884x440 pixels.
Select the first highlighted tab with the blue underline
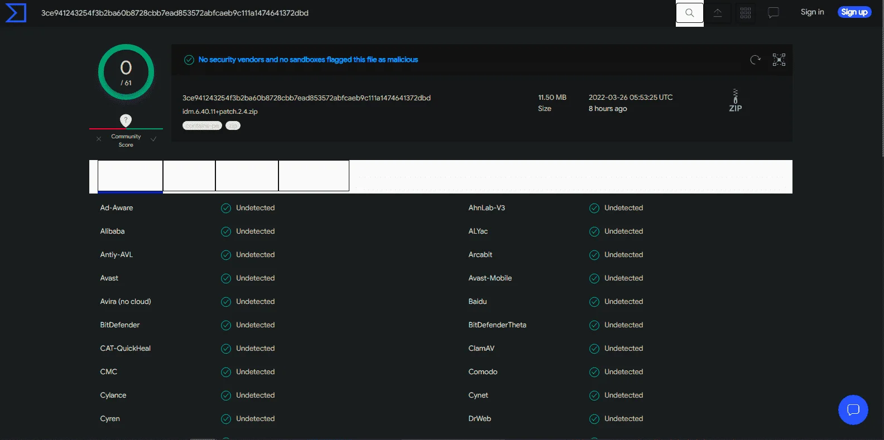pyautogui.click(x=131, y=176)
